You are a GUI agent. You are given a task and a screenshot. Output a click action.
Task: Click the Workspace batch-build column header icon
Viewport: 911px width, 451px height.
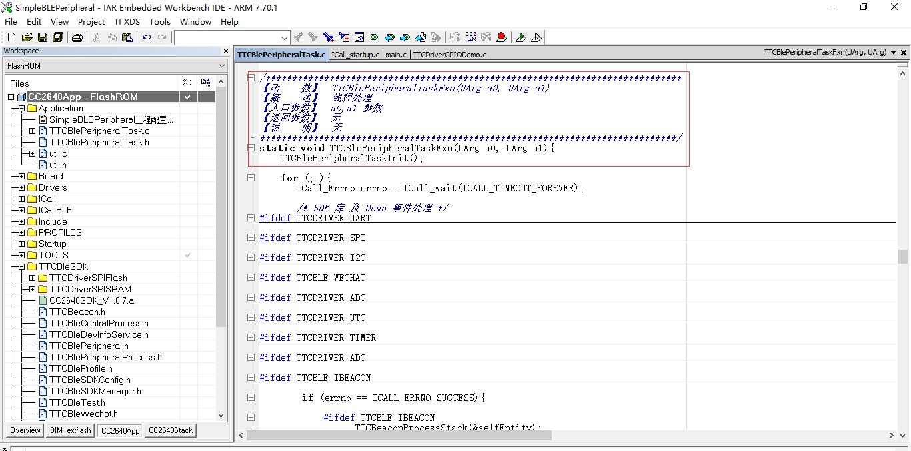pyautogui.click(x=205, y=83)
